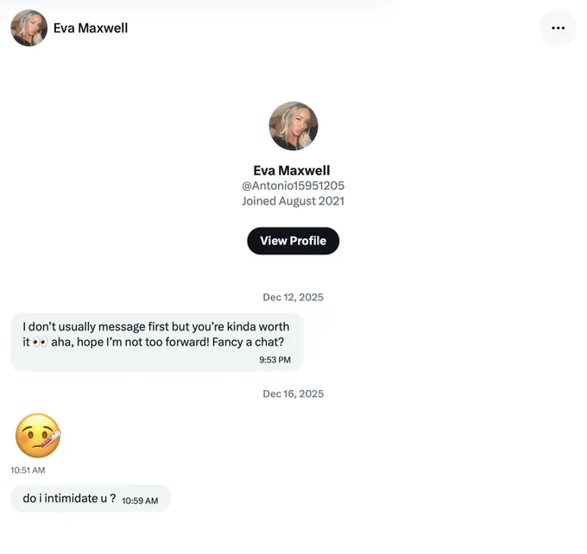587x554 pixels.
Task: Select the thermometer face emoji message
Action: pyautogui.click(x=38, y=436)
